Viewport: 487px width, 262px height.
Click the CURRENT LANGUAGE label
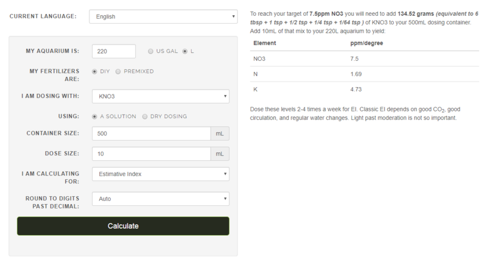pos(43,16)
